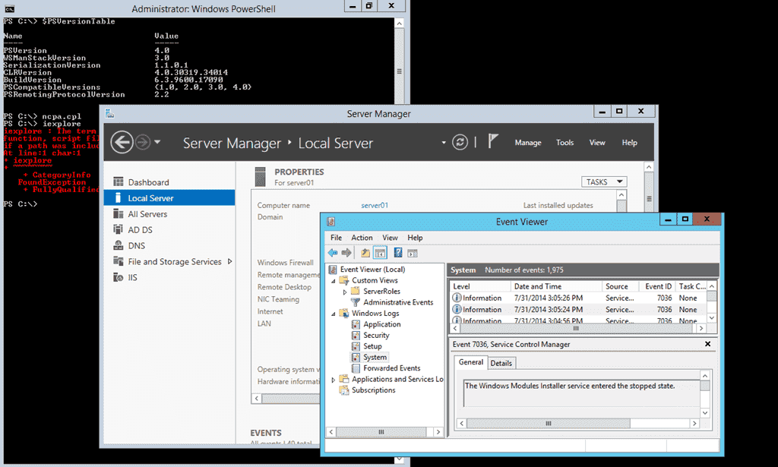Image resolution: width=778 pixels, height=467 pixels.
Task: Open the TASKS dropdown in Properties
Action: (604, 181)
